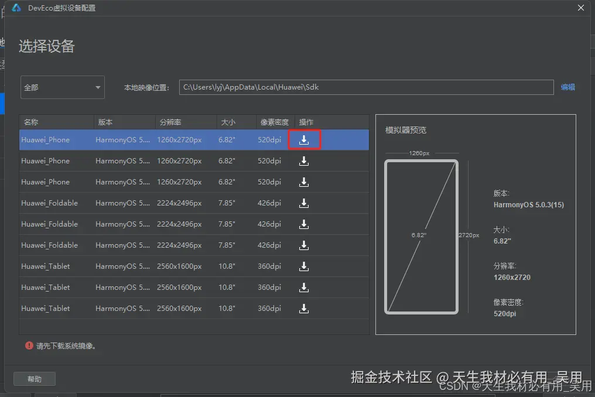Sort by the 大小 column header
This screenshot has height=397, width=595.
[237, 122]
